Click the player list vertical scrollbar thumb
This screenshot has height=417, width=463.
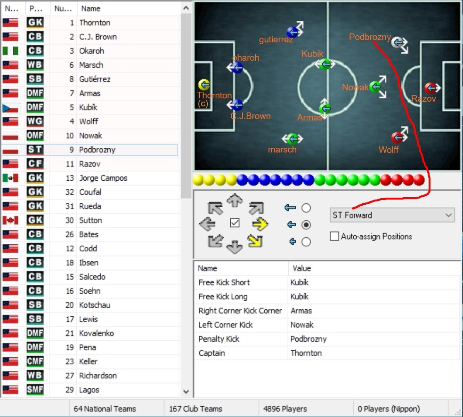pyautogui.click(x=186, y=106)
